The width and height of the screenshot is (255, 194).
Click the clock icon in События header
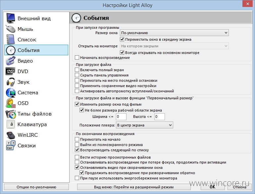76,18
